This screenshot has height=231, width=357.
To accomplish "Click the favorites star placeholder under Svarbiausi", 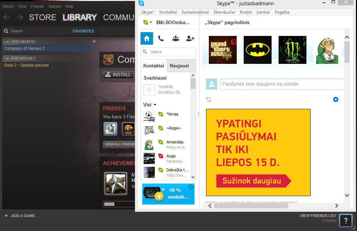I will pyautogui.click(x=149, y=90).
